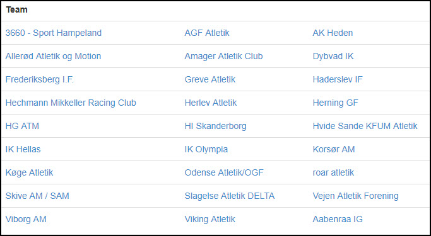Screen dimensions: 431x236
Task: Select Aabenraa IG team link
Action: 338,219
